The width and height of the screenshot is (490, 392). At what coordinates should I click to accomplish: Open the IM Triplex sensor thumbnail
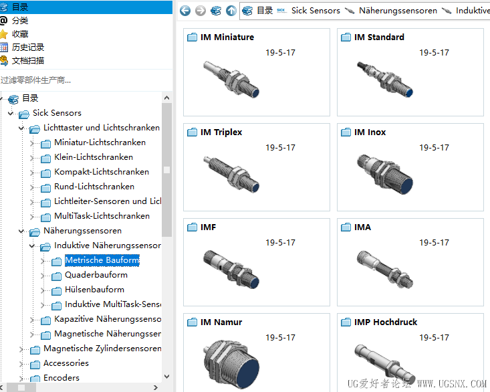tap(231, 175)
